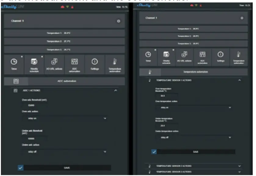Click the Shelly logo on the Temperature automation page
256x176 pixels.
click(147, 5)
